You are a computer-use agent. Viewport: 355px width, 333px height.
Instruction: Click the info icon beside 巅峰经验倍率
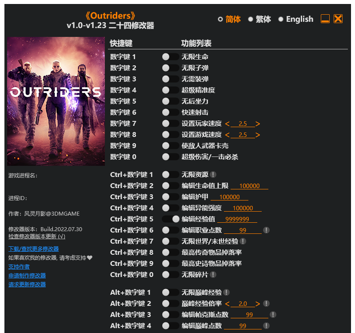[266, 304]
